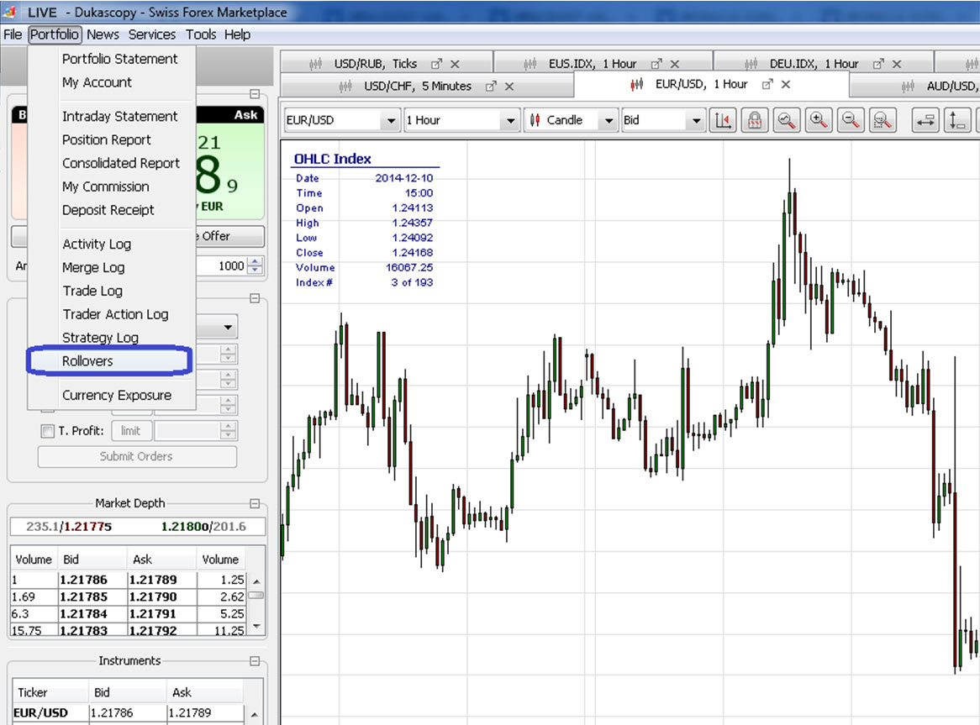Close the DEU.IDX 1 Hour tab

tap(897, 64)
